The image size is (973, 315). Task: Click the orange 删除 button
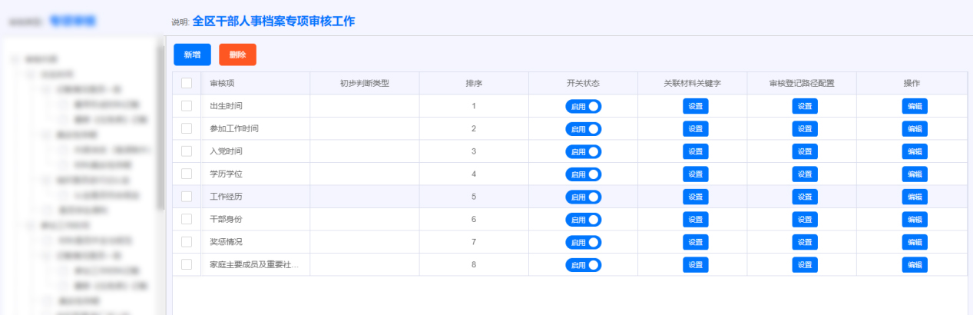pos(237,55)
